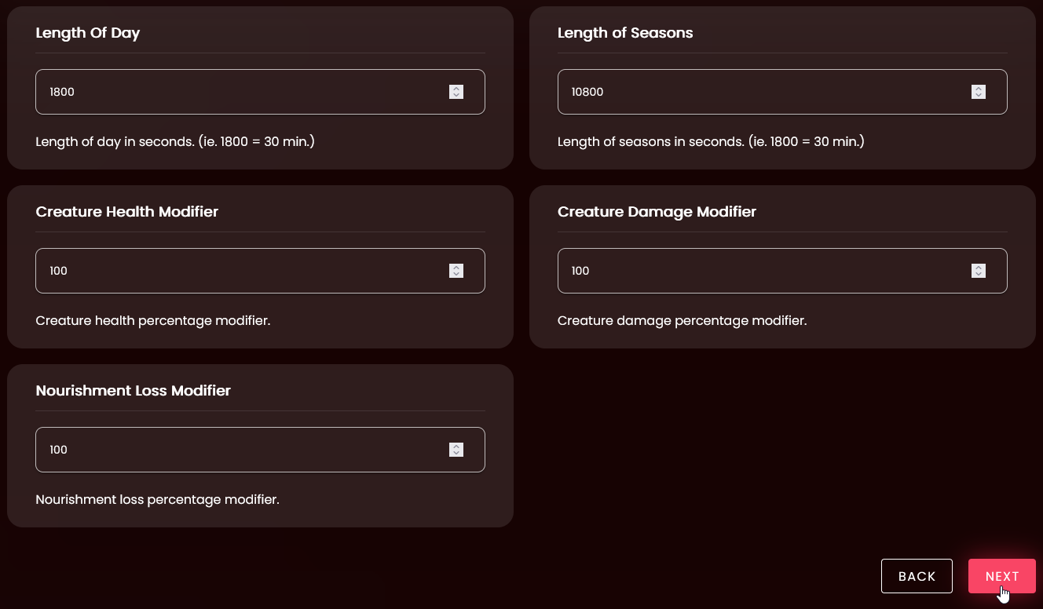
Task: Go to the next page with NEXT
Action: [1001, 576]
